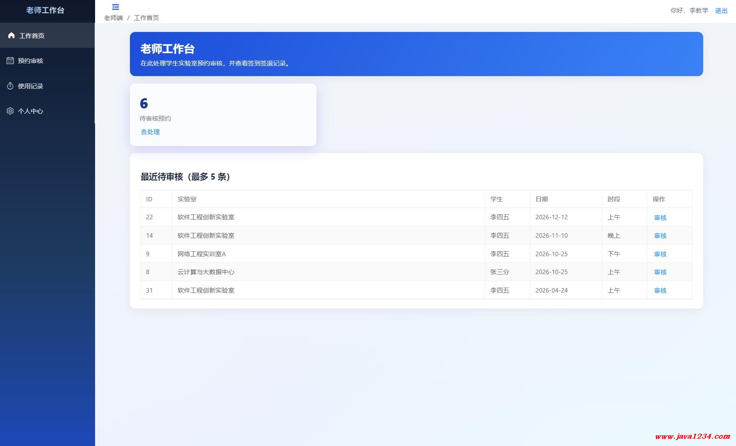This screenshot has width=736, height=446.
Task: Go to 个人中心 in the sidebar
Action: click(x=30, y=111)
